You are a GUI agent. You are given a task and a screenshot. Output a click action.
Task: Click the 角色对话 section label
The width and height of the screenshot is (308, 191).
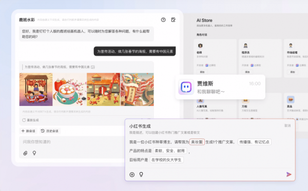(x=202, y=35)
